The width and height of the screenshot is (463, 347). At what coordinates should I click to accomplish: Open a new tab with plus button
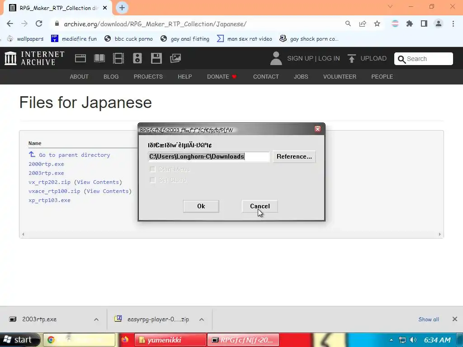[122, 8]
